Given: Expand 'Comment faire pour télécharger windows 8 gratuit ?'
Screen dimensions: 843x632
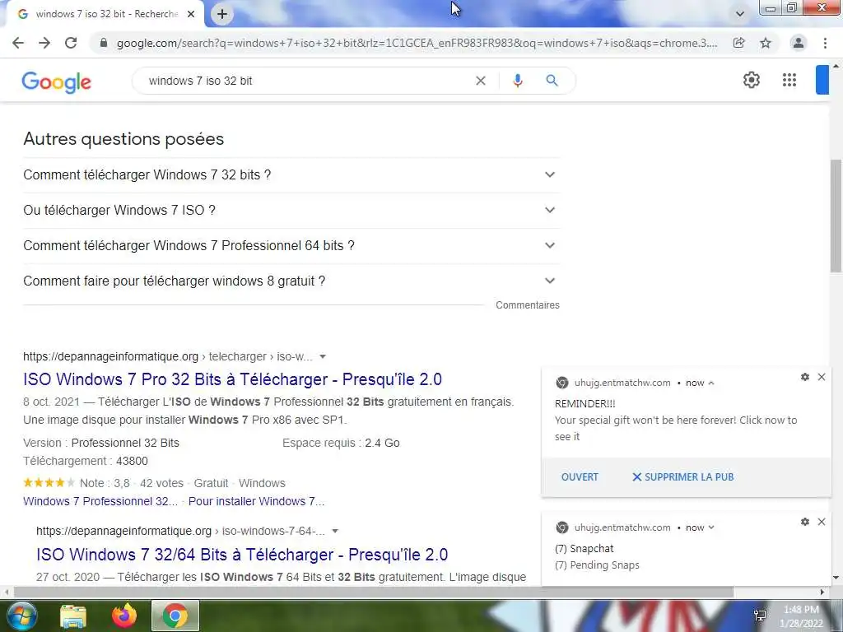Looking at the screenshot, I should point(291,281).
